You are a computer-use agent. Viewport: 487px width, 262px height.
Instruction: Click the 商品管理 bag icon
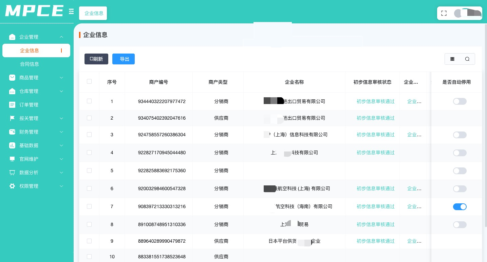[x=12, y=78]
